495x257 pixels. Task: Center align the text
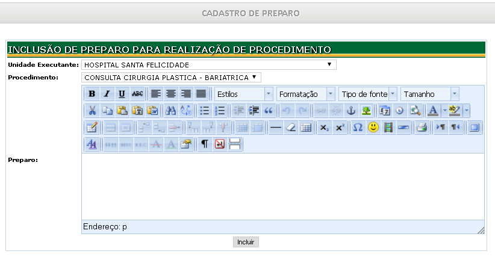pyautogui.click(x=171, y=94)
